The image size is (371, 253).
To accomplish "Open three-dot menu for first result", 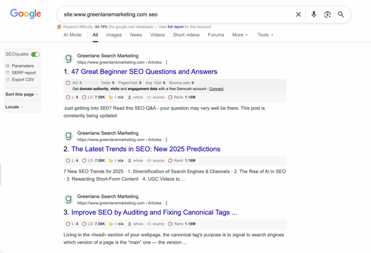I will click(x=167, y=62).
